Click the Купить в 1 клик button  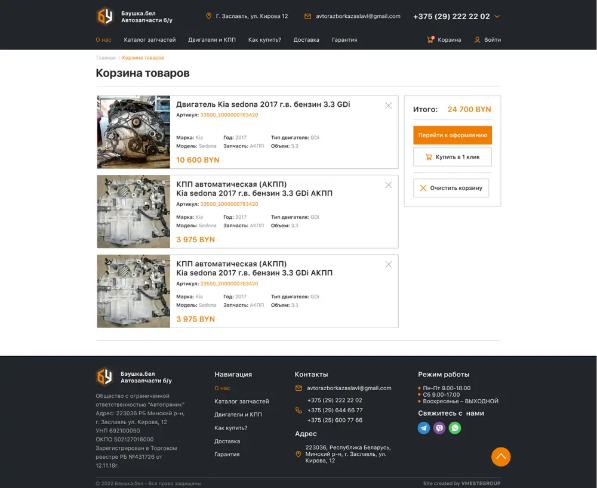[453, 157]
